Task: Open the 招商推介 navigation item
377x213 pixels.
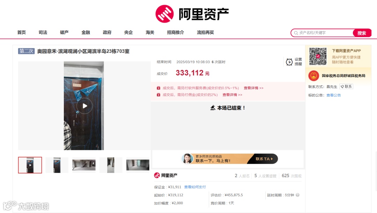Action: (176, 32)
